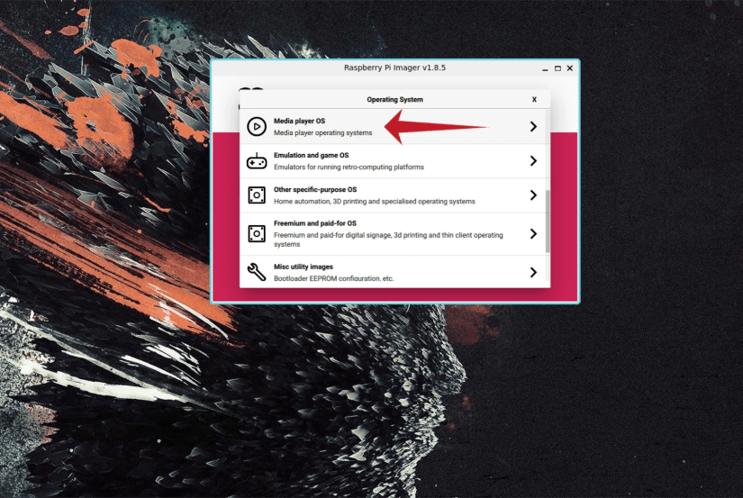Image resolution: width=743 pixels, height=498 pixels.
Task: Click 'Freemium and paid-for digital signage' description
Action: click(388, 240)
